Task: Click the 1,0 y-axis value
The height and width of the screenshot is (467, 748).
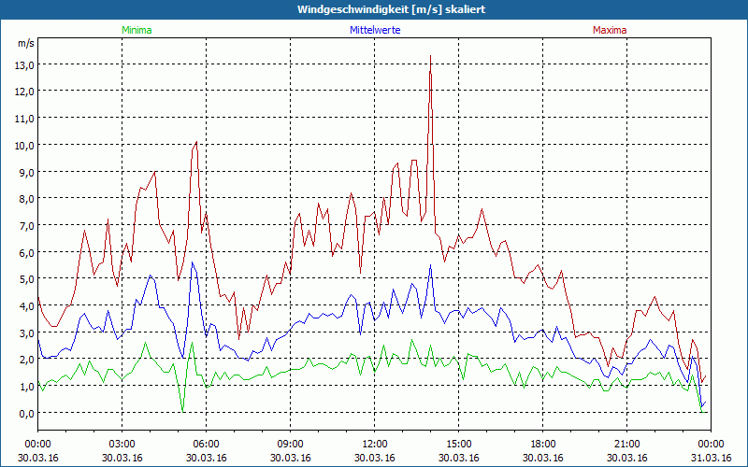Action: [27, 387]
